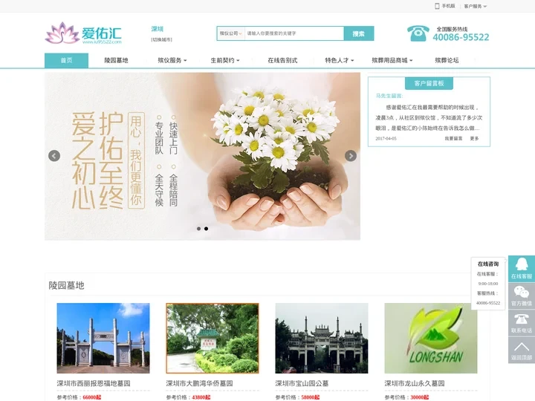Show previous banner slide arrow
Screen dimensions: 535x401
tap(54, 156)
